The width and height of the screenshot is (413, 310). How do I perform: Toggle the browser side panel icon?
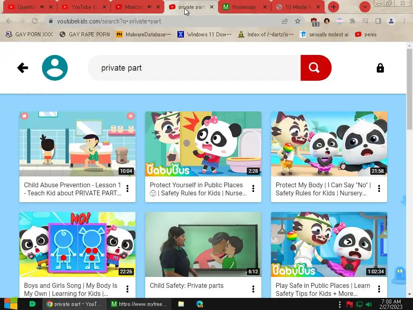click(378, 21)
